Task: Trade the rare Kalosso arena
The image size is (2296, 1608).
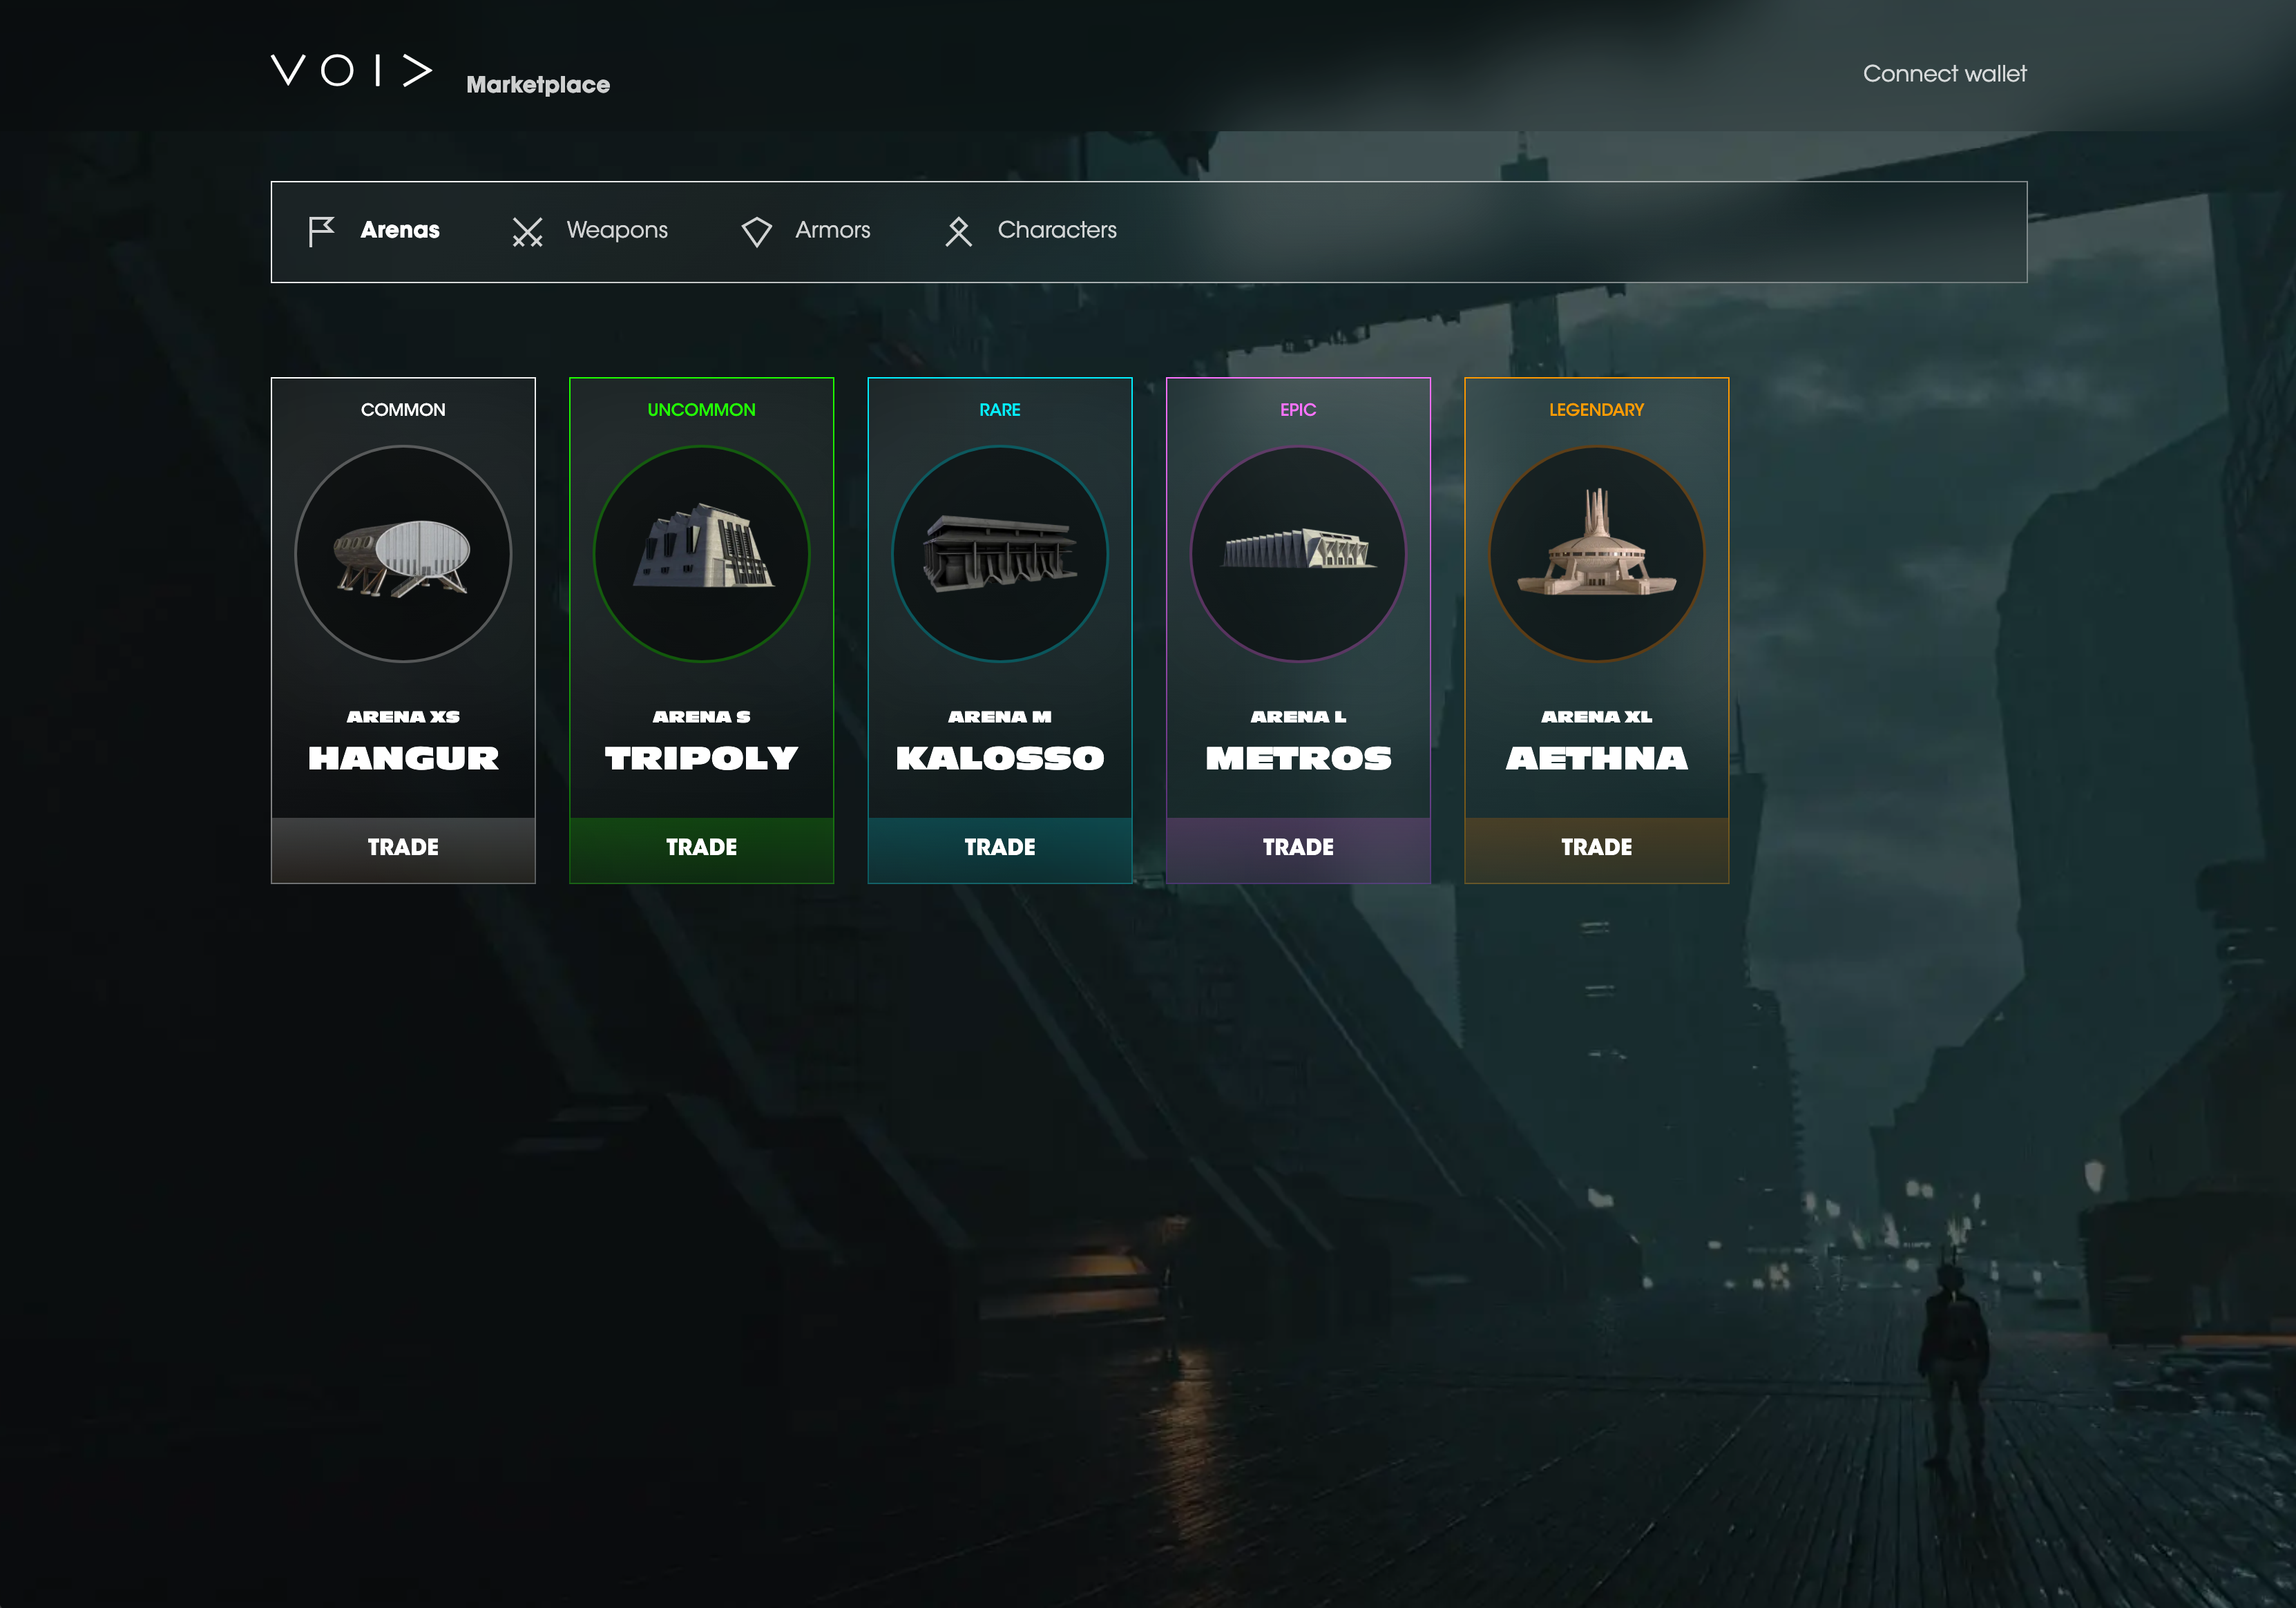Action: point(999,848)
